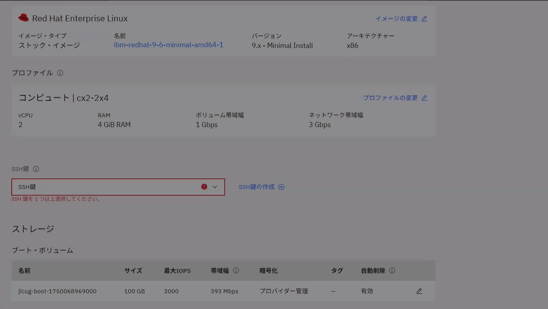Viewport: 548px width, 309px height.
Task: Click ストレージ section heading
Action: pyautogui.click(x=33, y=229)
